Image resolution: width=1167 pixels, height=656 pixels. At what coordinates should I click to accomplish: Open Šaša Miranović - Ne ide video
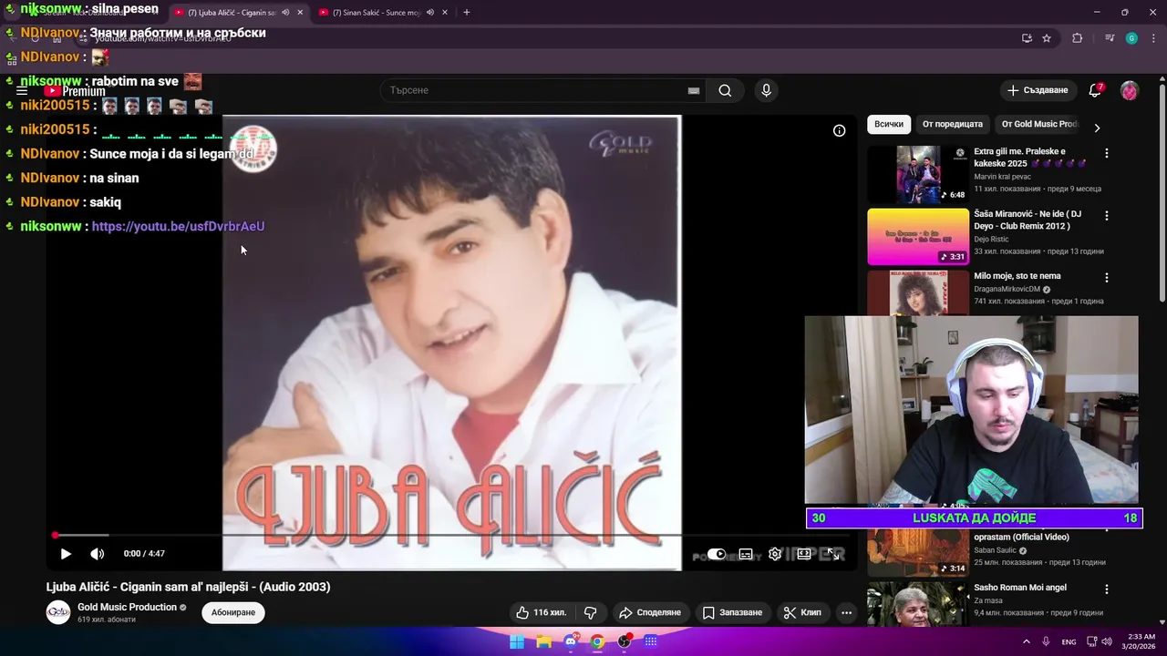pos(918,237)
